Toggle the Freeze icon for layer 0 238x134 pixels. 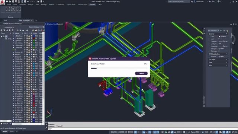(x=27, y=50)
